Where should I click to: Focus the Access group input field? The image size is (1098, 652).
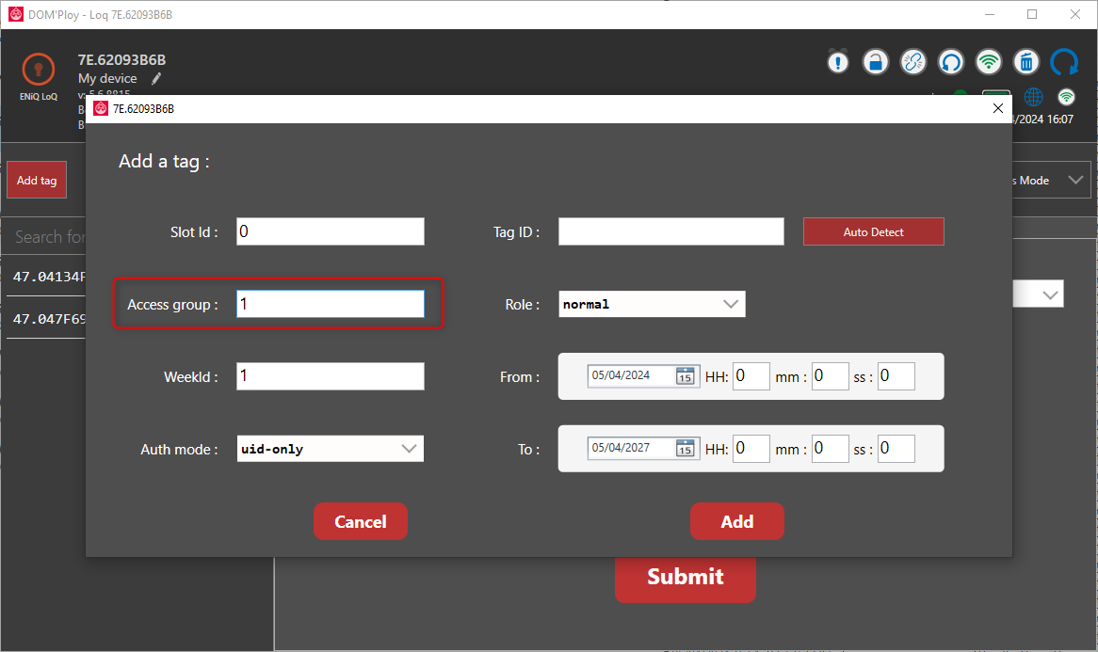pyautogui.click(x=331, y=304)
